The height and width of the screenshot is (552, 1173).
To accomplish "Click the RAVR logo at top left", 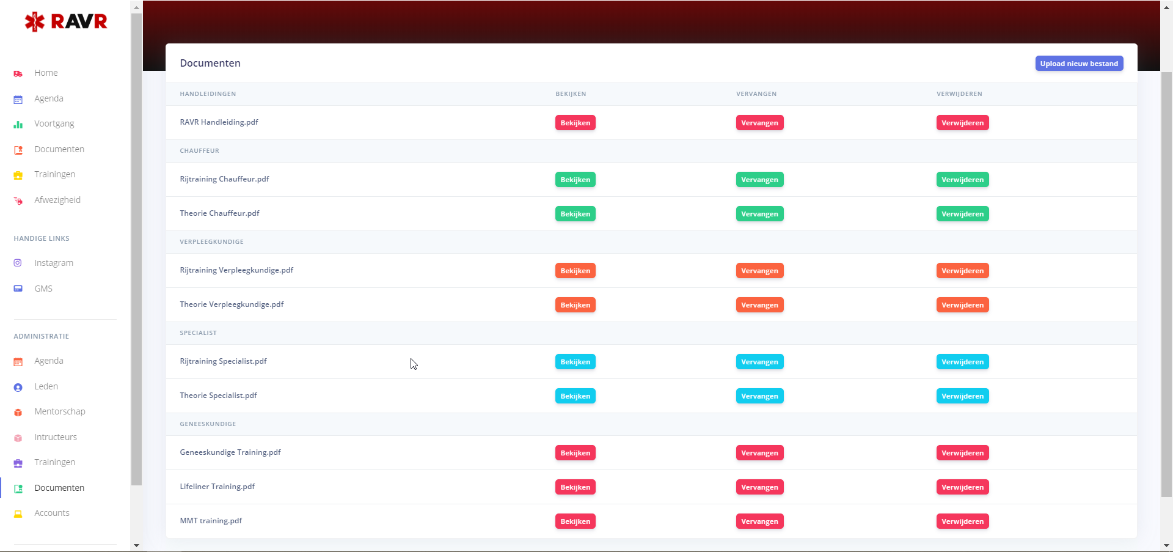I will click(x=66, y=22).
